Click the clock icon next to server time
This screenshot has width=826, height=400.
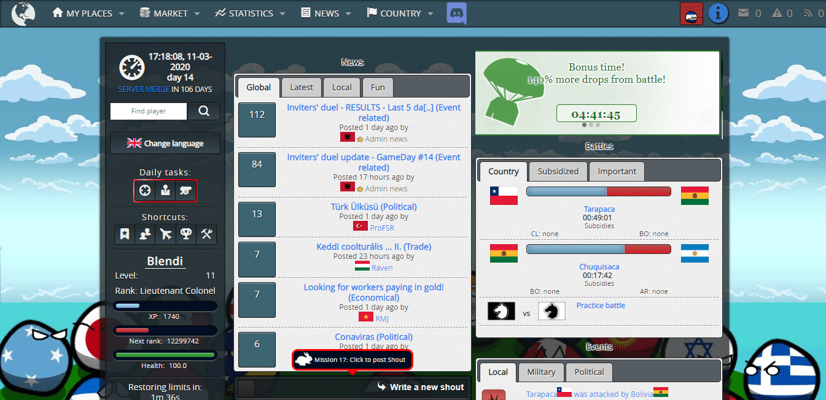pyautogui.click(x=131, y=67)
